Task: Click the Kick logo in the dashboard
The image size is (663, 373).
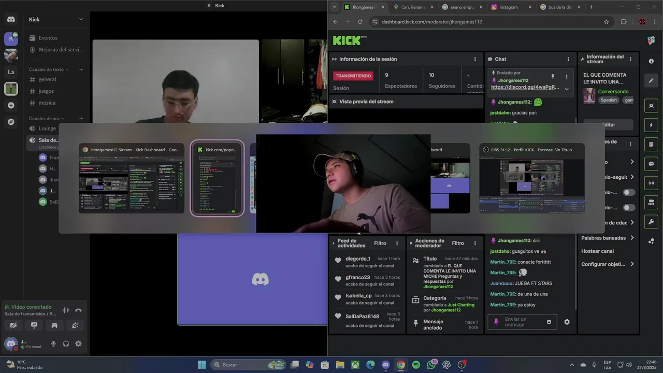Action: click(x=350, y=40)
